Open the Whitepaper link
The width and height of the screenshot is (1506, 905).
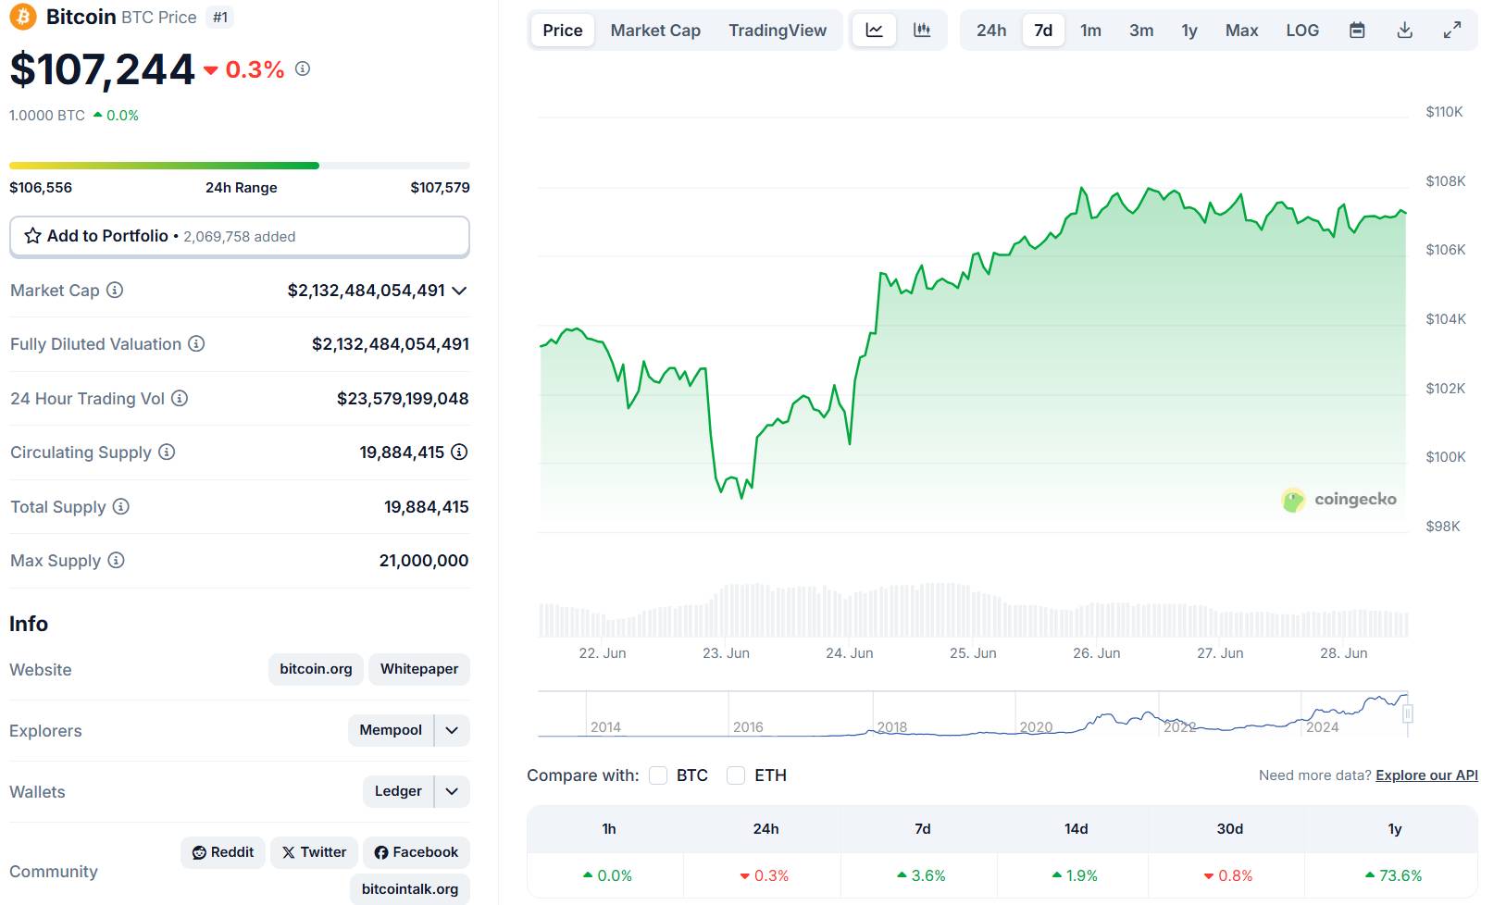click(x=419, y=669)
